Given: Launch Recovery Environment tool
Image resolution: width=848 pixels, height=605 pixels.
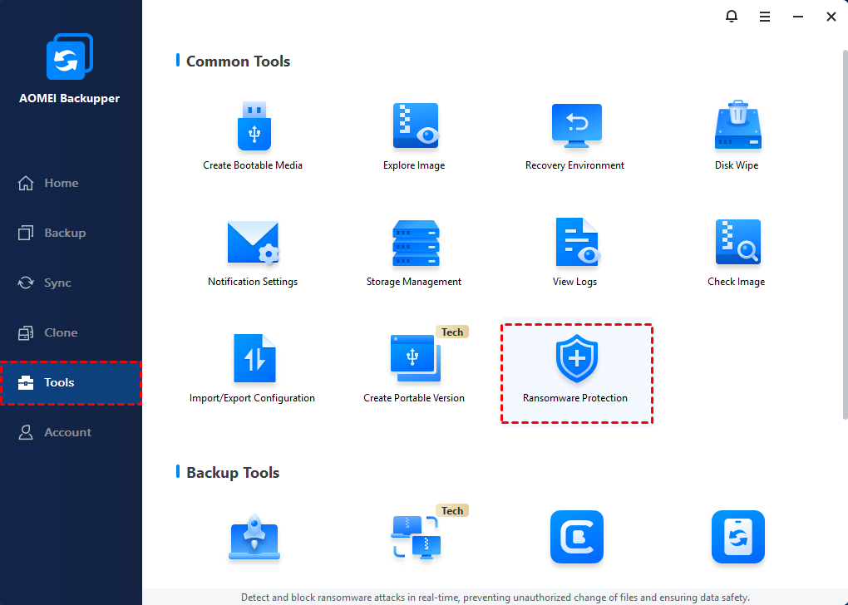Looking at the screenshot, I should click(574, 135).
